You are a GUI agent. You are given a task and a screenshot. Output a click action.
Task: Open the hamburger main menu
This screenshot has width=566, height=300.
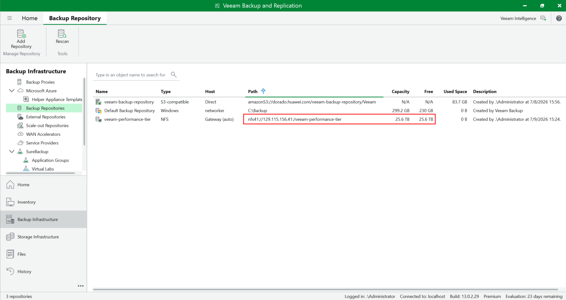pyautogui.click(x=9, y=18)
